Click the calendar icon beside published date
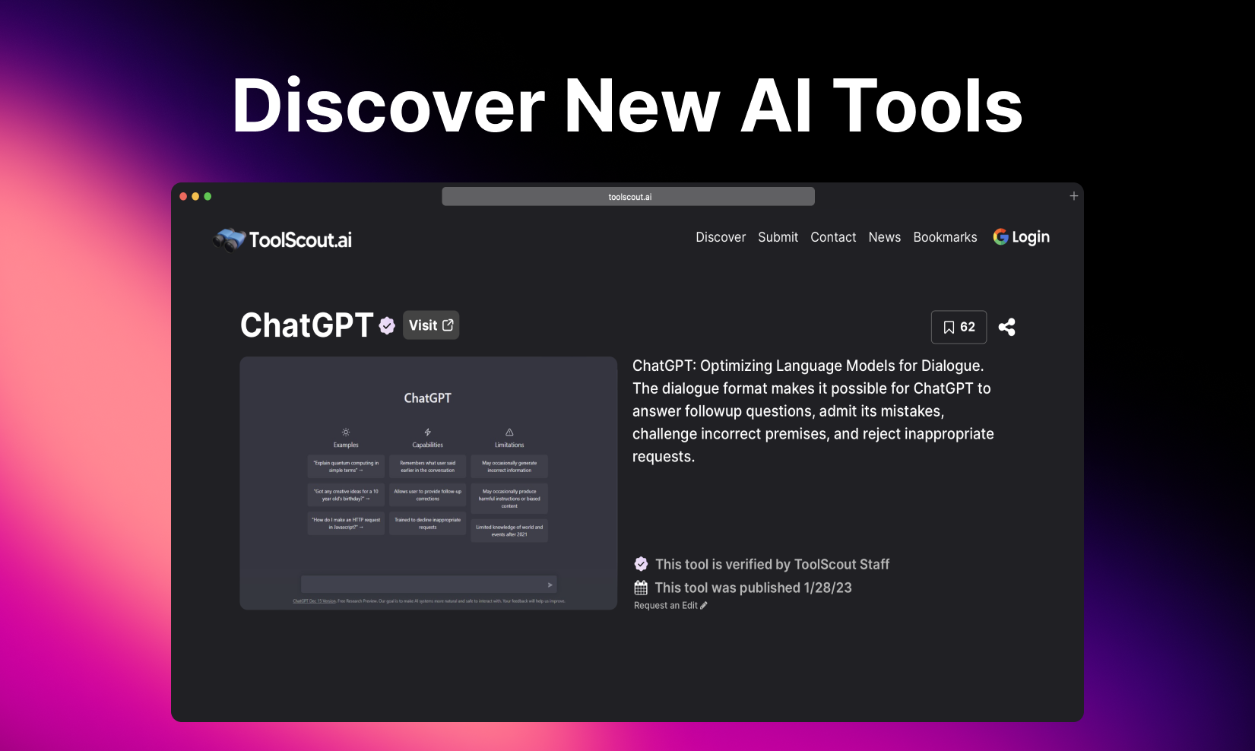 click(x=641, y=588)
